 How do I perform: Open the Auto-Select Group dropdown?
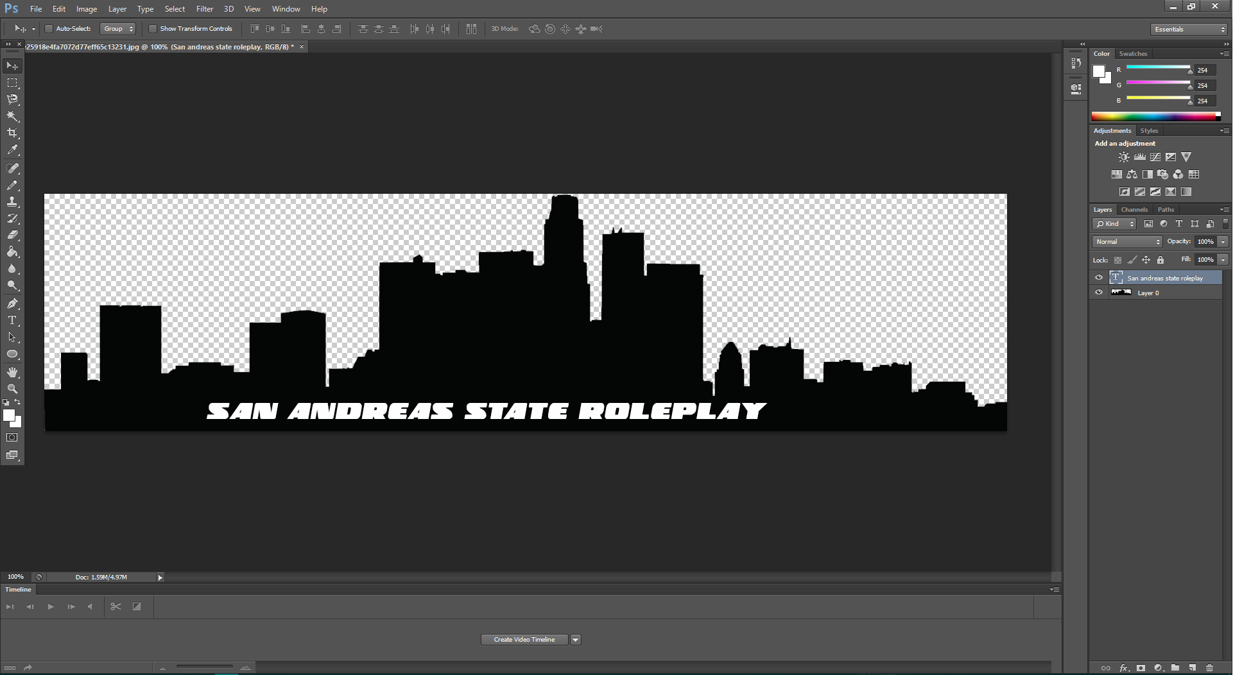point(118,29)
